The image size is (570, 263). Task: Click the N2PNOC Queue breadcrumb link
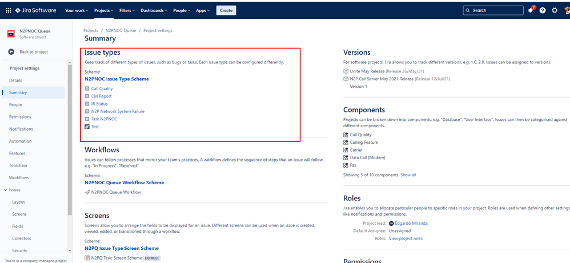121,30
